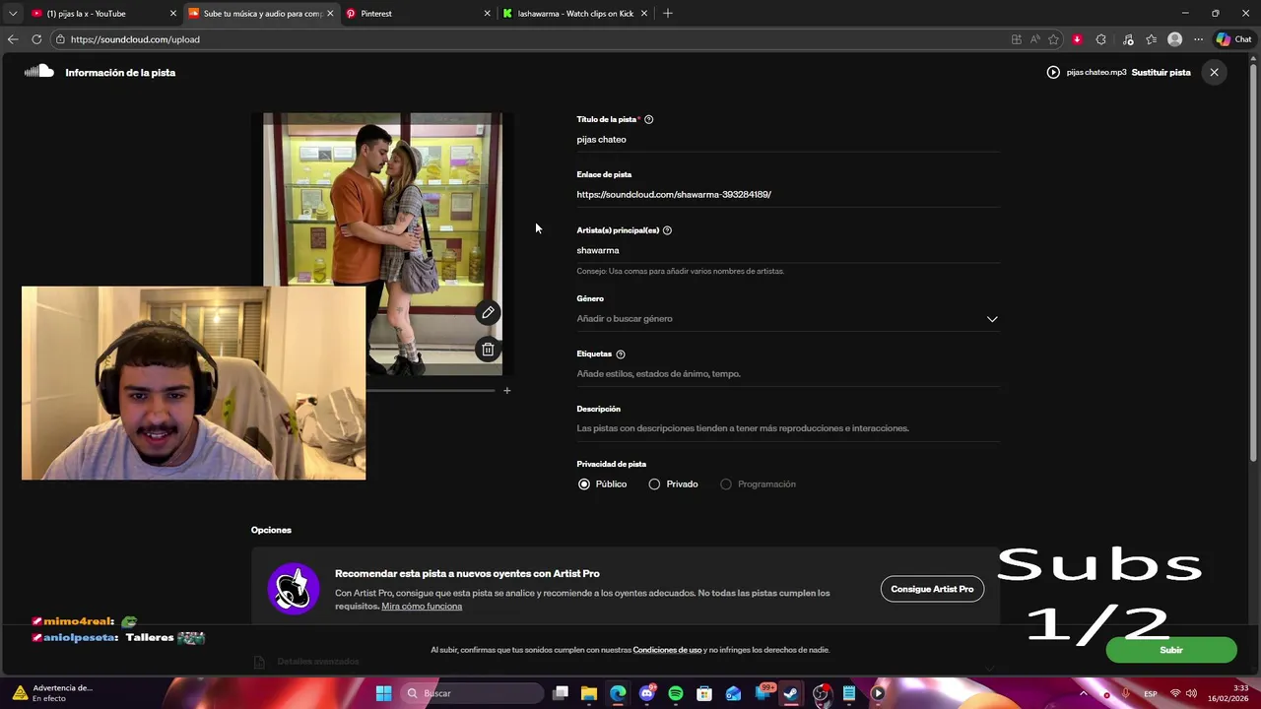Click the Etiquetas tags input
1261x709 pixels.
pyautogui.click(x=788, y=374)
